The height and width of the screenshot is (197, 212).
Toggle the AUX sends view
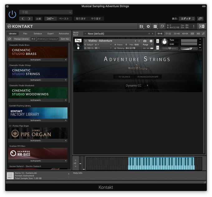(x=198, y=34)
